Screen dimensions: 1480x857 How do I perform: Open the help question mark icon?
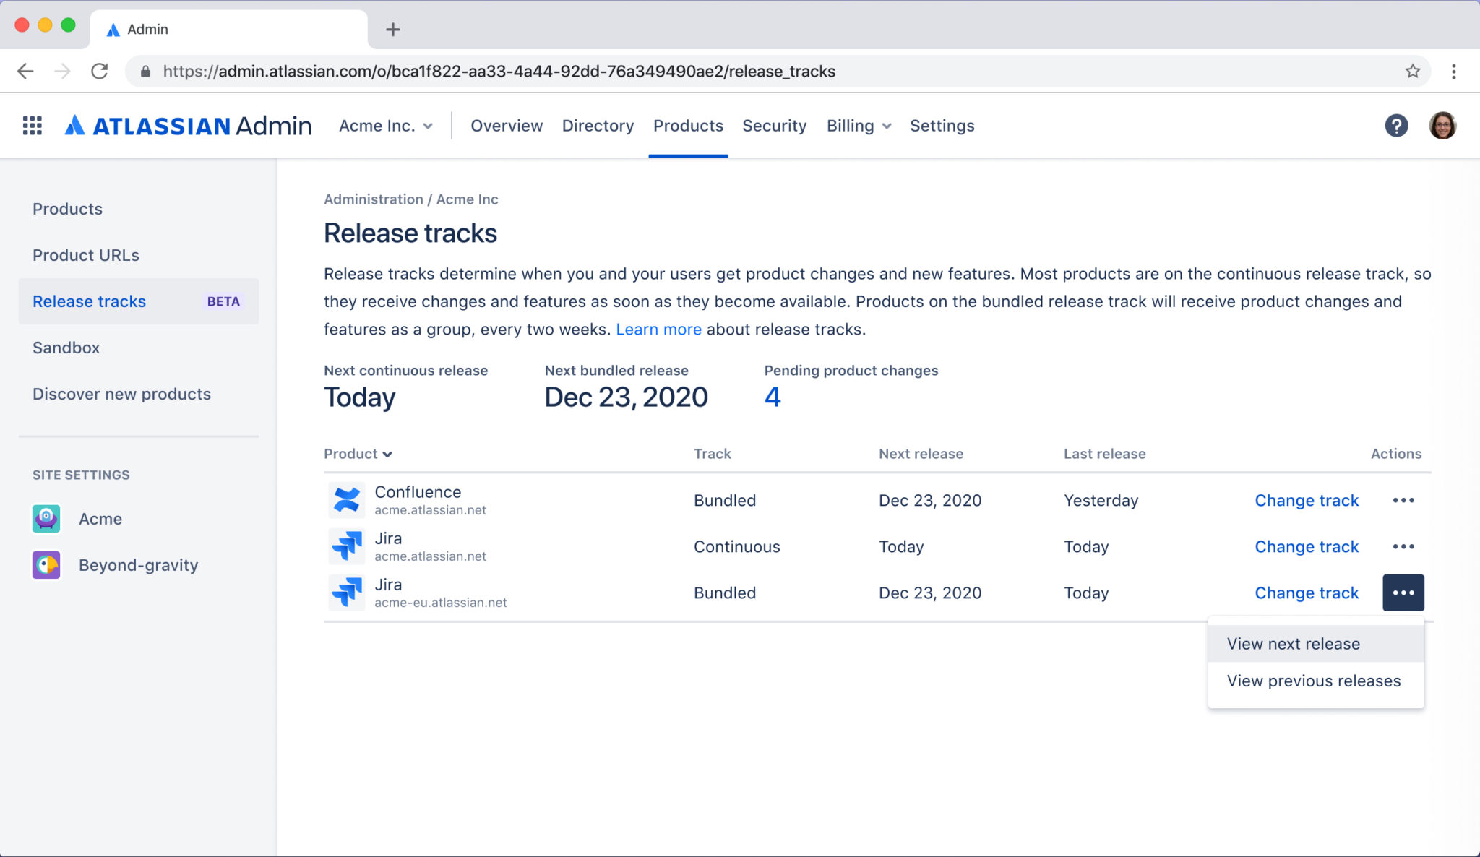(x=1395, y=126)
